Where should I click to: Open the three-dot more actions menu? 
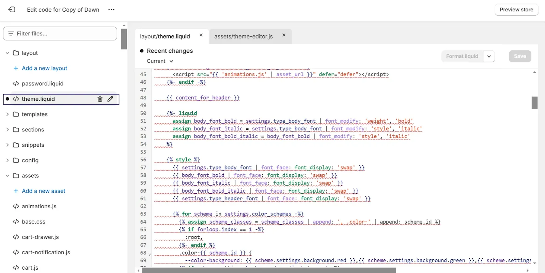(x=111, y=10)
